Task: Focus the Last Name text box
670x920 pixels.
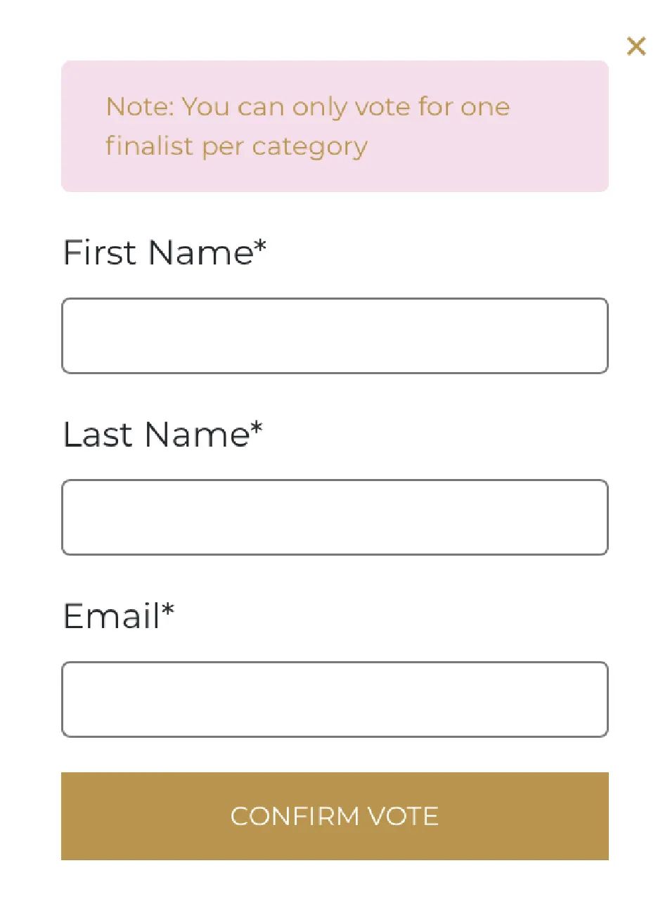Action: (x=335, y=517)
